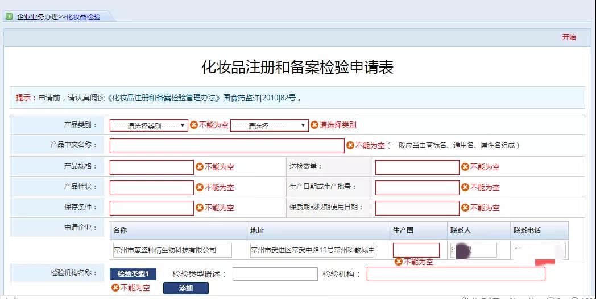
Task: Click the company address field 常州市武进区
Action: pyautogui.click(x=312, y=250)
